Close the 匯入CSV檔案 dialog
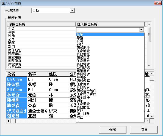The width and height of the screenshot is (163, 136). point(158,3)
